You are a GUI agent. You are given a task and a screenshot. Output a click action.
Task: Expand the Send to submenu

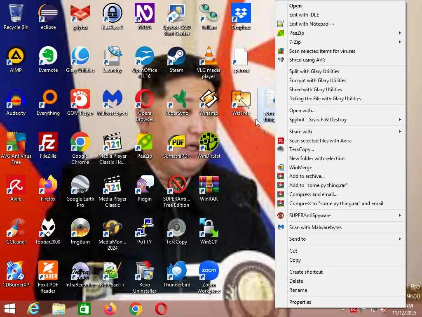pos(340,239)
